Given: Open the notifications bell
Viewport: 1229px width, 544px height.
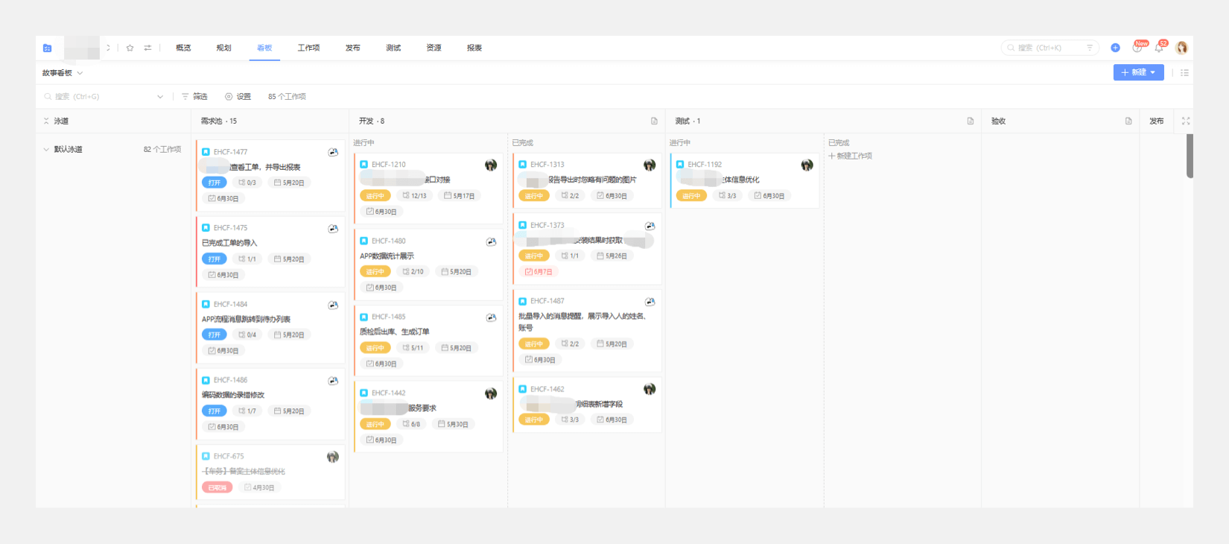Looking at the screenshot, I should point(1159,48).
